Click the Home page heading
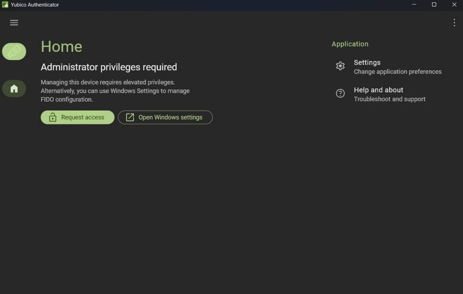This screenshot has width=463, height=294. [61, 47]
